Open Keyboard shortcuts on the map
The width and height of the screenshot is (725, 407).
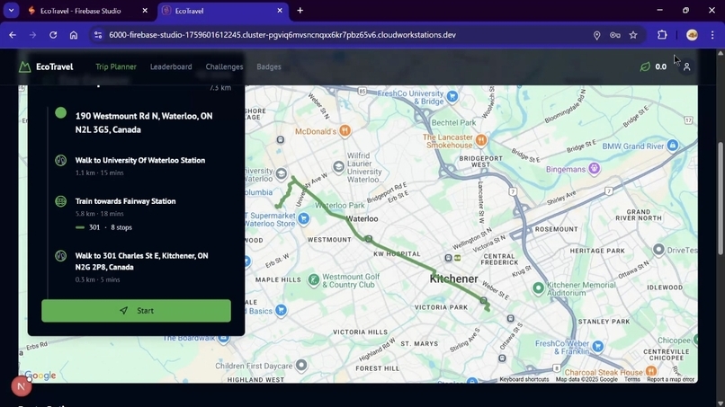tap(524, 379)
